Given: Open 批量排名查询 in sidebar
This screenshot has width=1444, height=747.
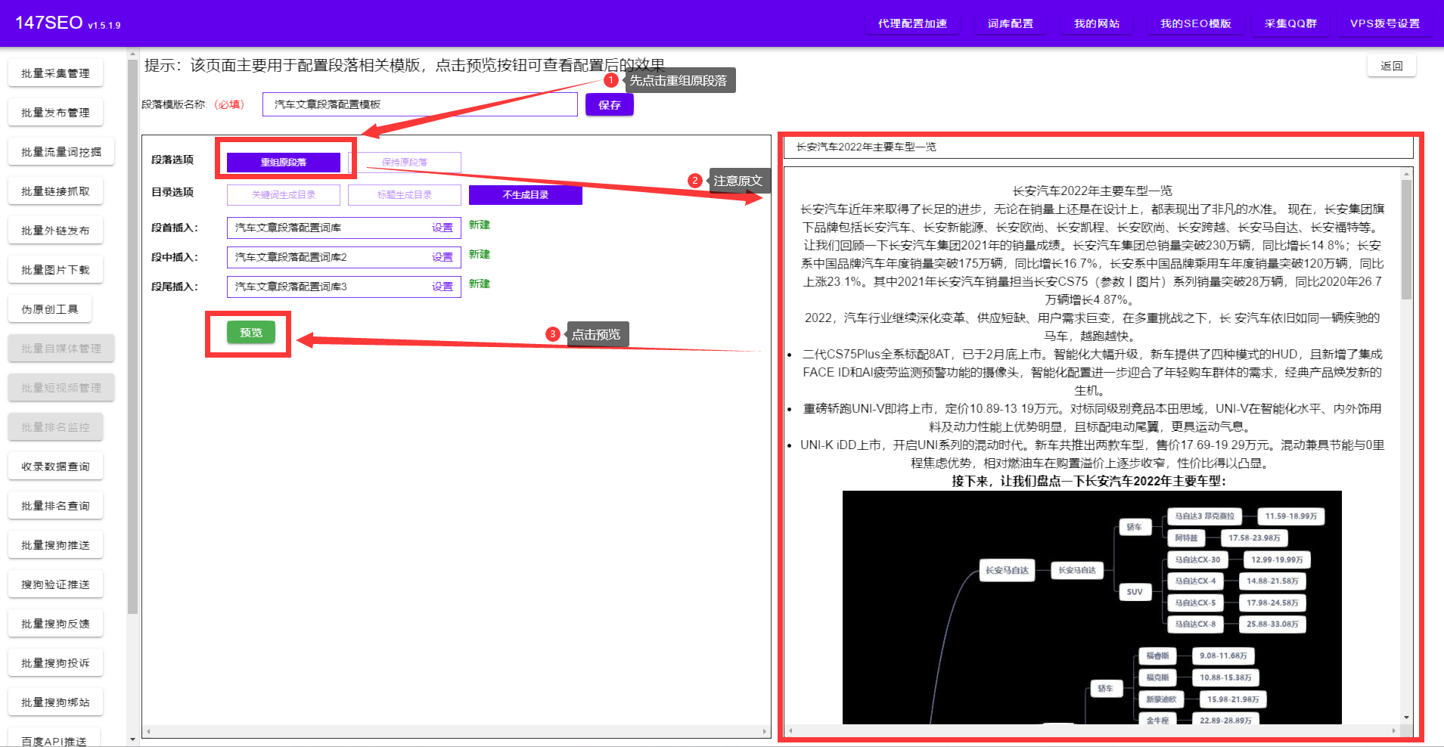Looking at the screenshot, I should (55, 506).
